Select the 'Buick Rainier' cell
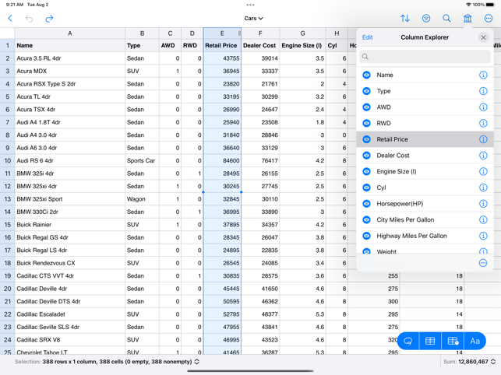Image resolution: width=501 pixels, height=375 pixels. (x=69, y=224)
